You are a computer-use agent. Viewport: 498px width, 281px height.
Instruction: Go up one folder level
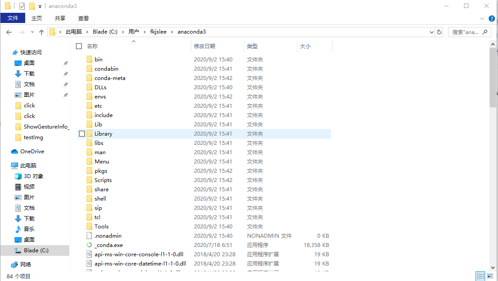click(x=41, y=32)
